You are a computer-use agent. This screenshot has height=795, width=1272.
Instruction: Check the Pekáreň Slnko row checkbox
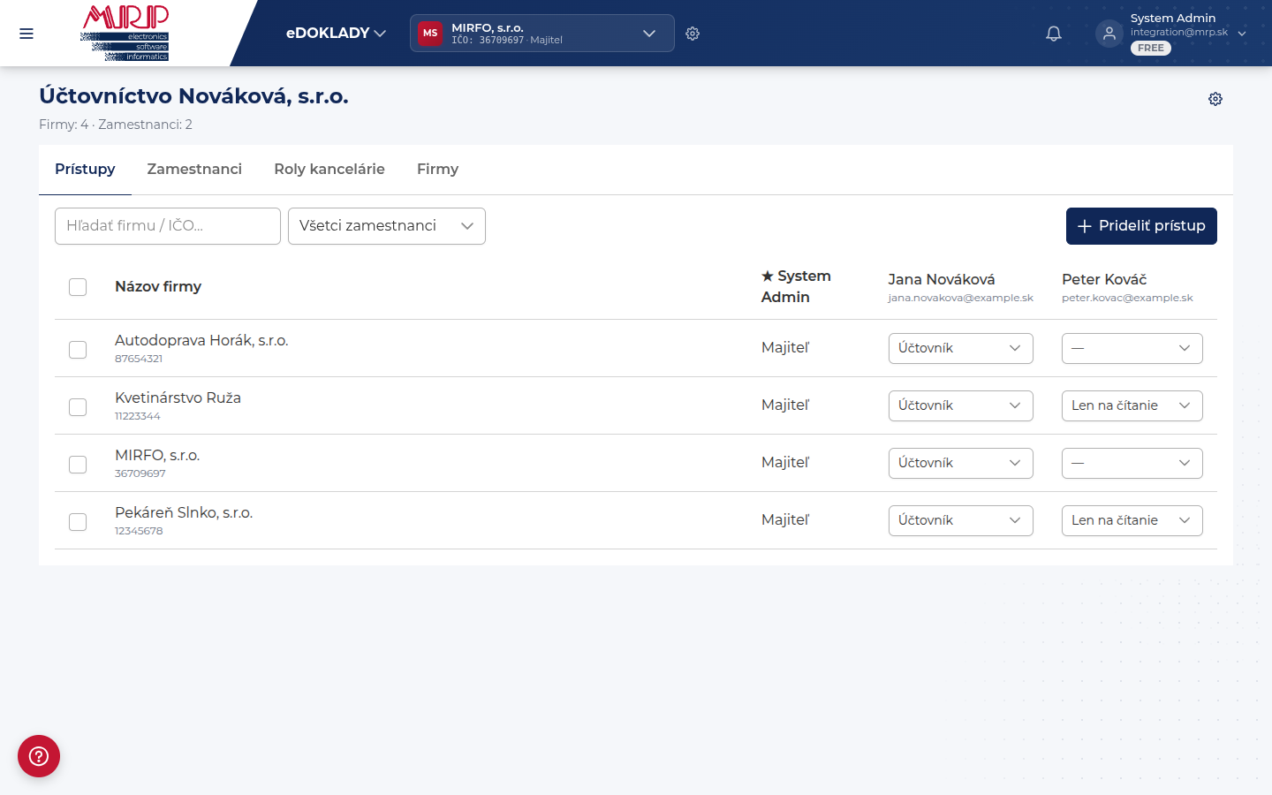pyautogui.click(x=78, y=522)
